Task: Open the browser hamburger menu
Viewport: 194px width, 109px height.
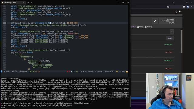Action: click(192, 7)
